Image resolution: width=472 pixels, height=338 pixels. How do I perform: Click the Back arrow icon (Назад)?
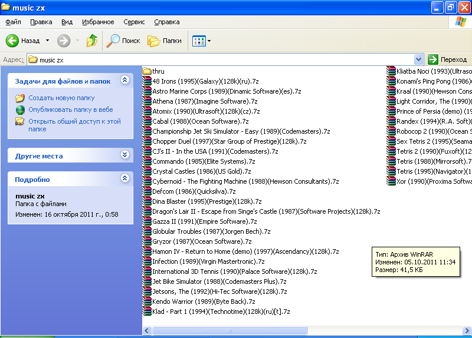(x=12, y=41)
